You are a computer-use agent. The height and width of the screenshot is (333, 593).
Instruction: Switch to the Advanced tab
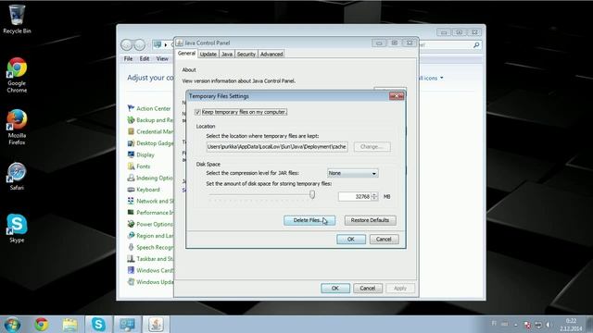coord(271,54)
